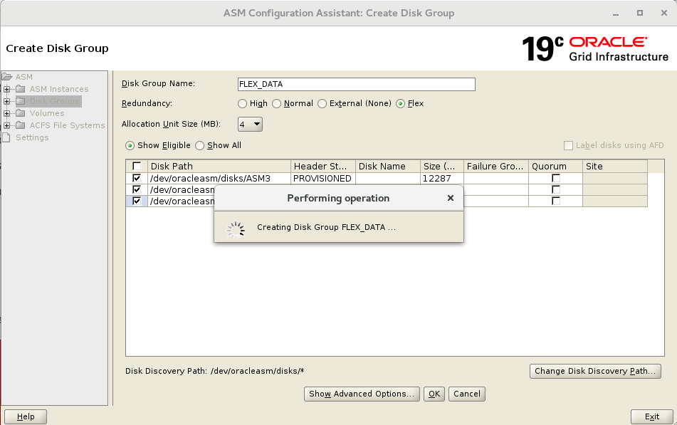
Task: Click Show Advanced Options button
Action: 362,394
